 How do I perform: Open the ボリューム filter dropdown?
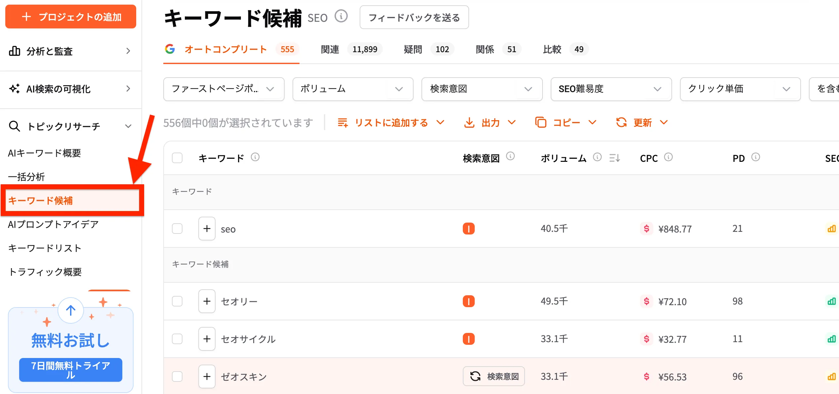tap(353, 89)
